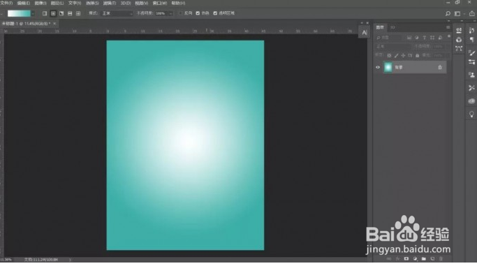Click the lock all padlock icon
The image size is (477, 266).
tap(418, 56)
